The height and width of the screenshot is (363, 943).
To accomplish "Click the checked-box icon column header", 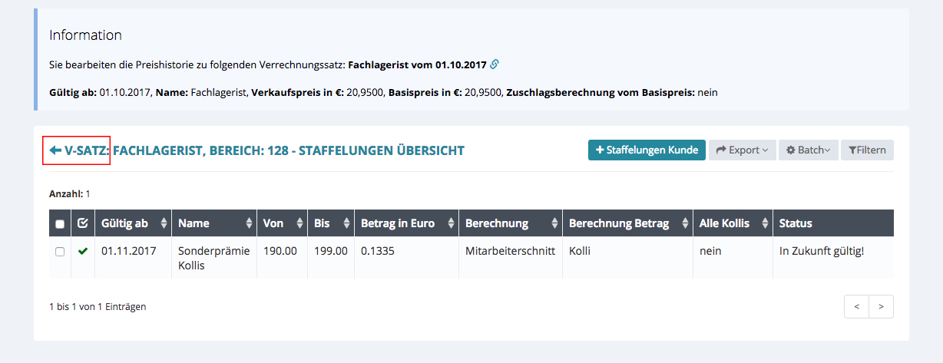I will point(83,223).
